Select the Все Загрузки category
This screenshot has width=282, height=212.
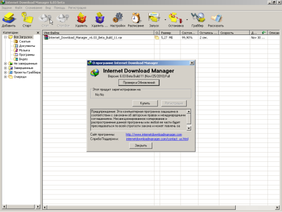click(x=23, y=37)
